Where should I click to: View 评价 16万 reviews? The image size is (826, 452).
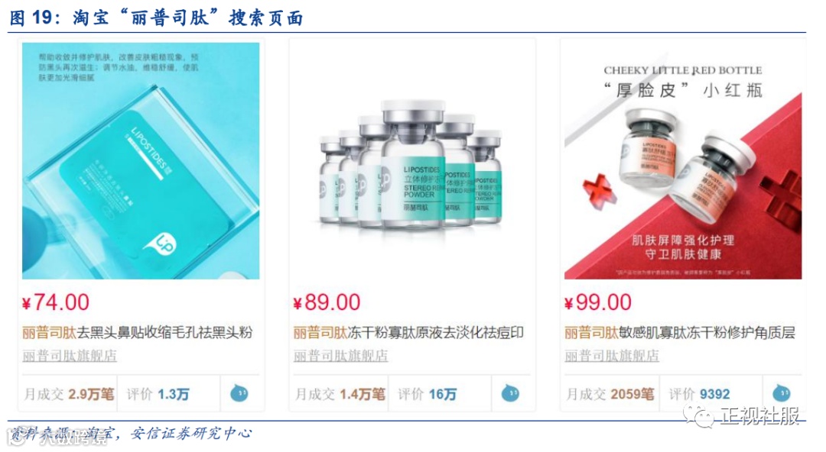click(428, 394)
